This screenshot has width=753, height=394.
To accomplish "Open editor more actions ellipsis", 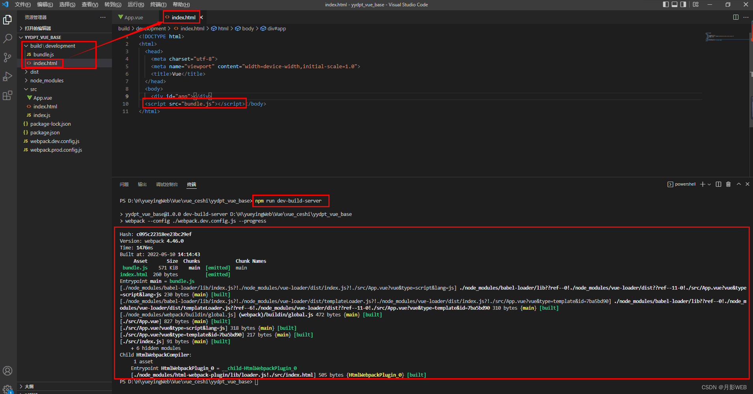I will (x=746, y=17).
